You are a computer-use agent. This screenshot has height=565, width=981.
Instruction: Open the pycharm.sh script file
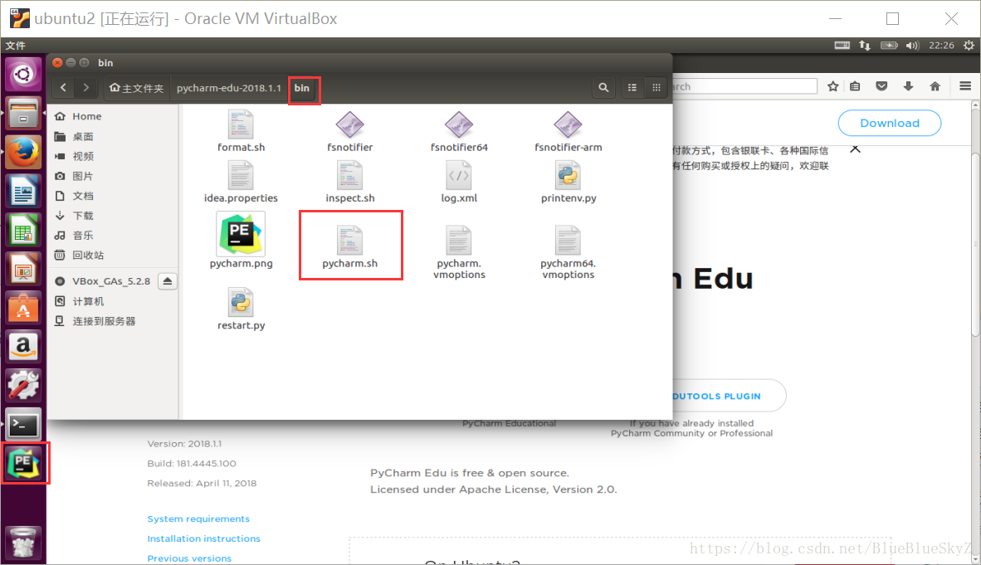tap(349, 246)
